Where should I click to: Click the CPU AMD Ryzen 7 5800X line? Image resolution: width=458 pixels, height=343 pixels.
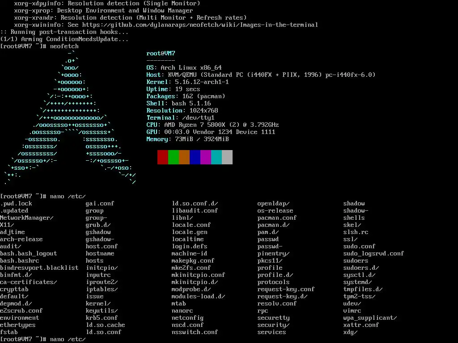[212, 125]
